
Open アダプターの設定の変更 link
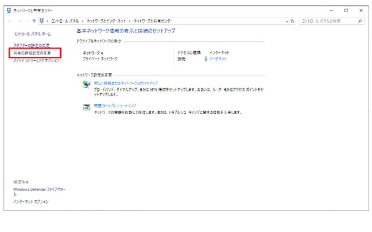point(31,45)
